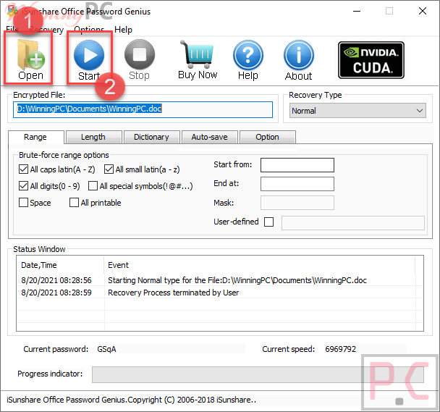Uncheck All digits(0 - 9) option
440x412 pixels.
click(x=23, y=185)
